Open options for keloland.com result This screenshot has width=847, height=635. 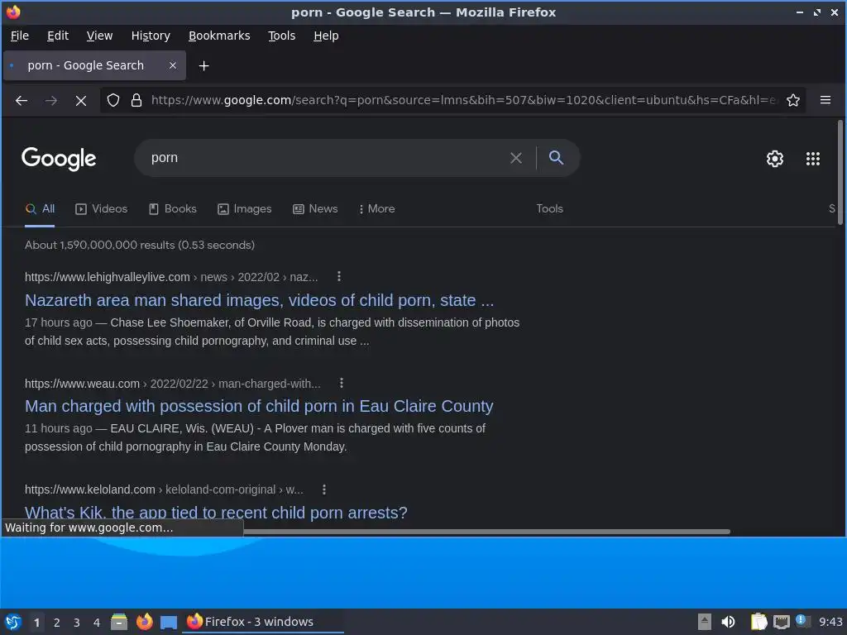(x=324, y=489)
